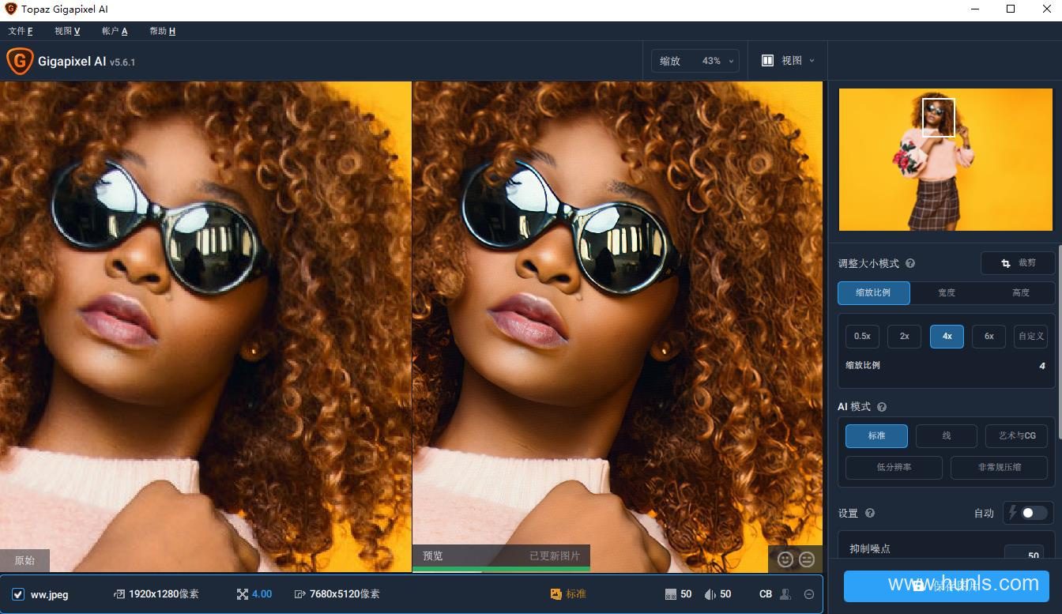Open help icon beside 设置
Screen dimensions: 1062x614
(870, 513)
